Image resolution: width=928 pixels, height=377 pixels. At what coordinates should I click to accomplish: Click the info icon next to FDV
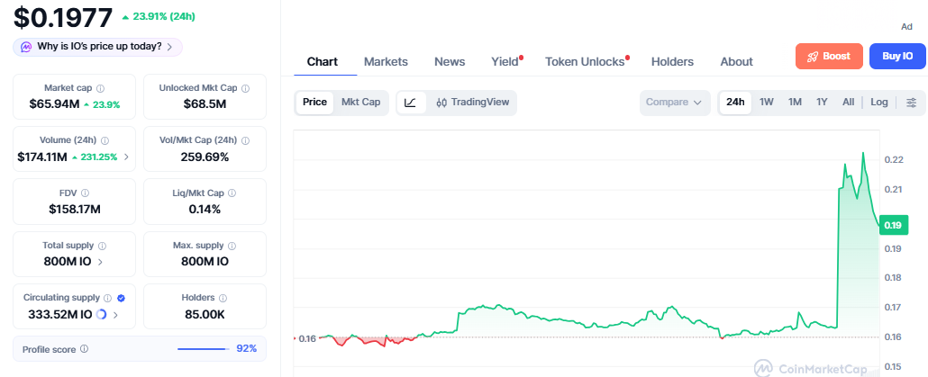coord(85,193)
